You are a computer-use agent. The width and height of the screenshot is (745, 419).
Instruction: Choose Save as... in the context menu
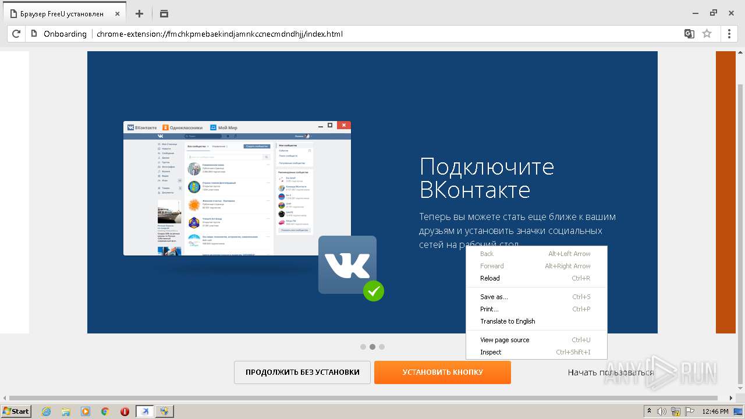537,297
